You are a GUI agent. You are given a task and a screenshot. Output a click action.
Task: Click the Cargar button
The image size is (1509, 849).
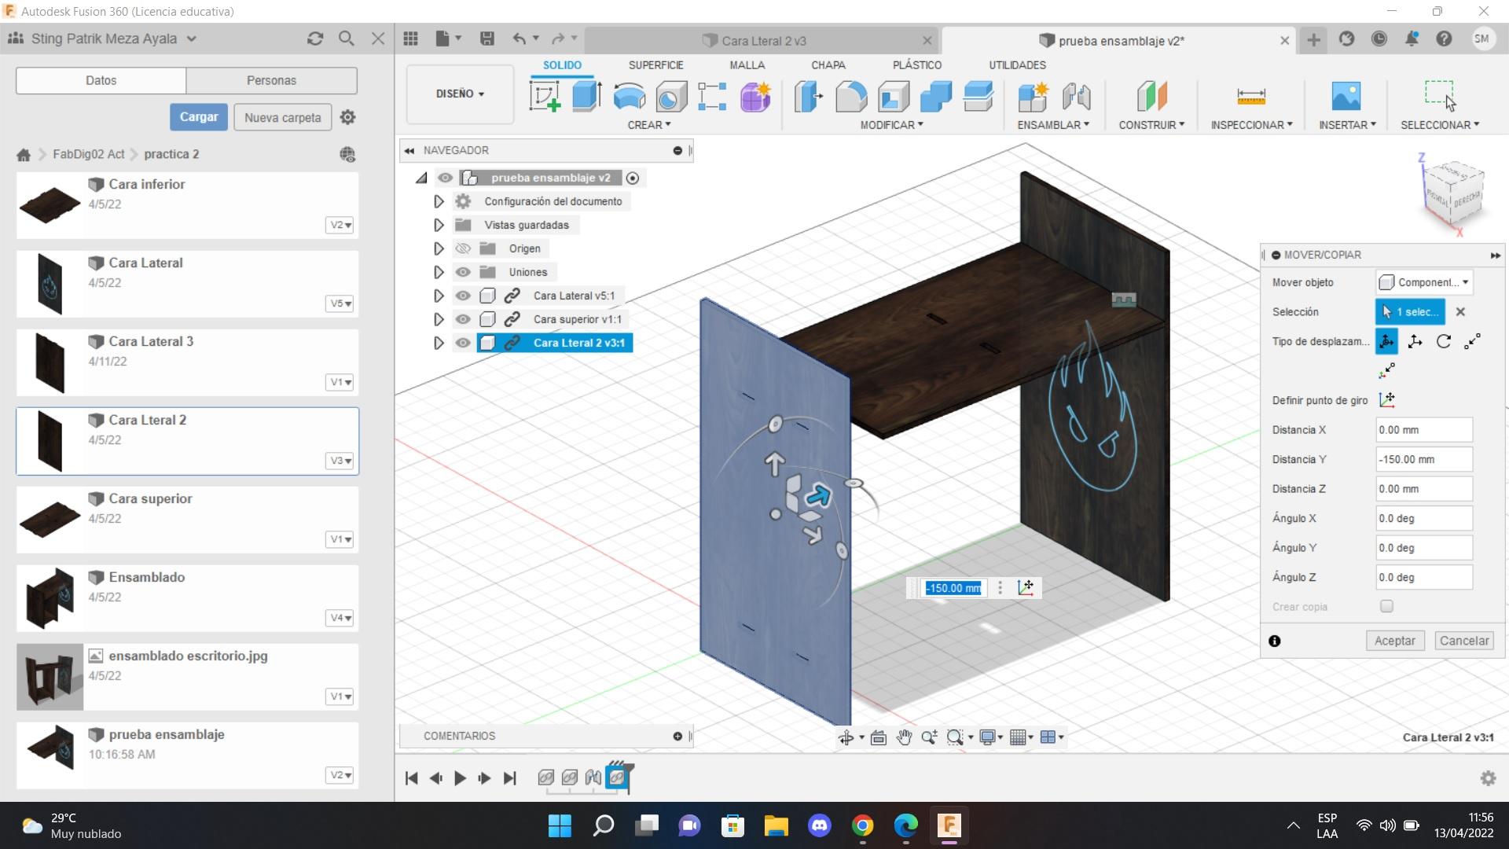[199, 117]
